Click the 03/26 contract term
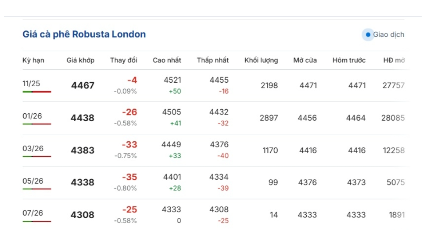This screenshot has height=230, width=423. (33, 148)
